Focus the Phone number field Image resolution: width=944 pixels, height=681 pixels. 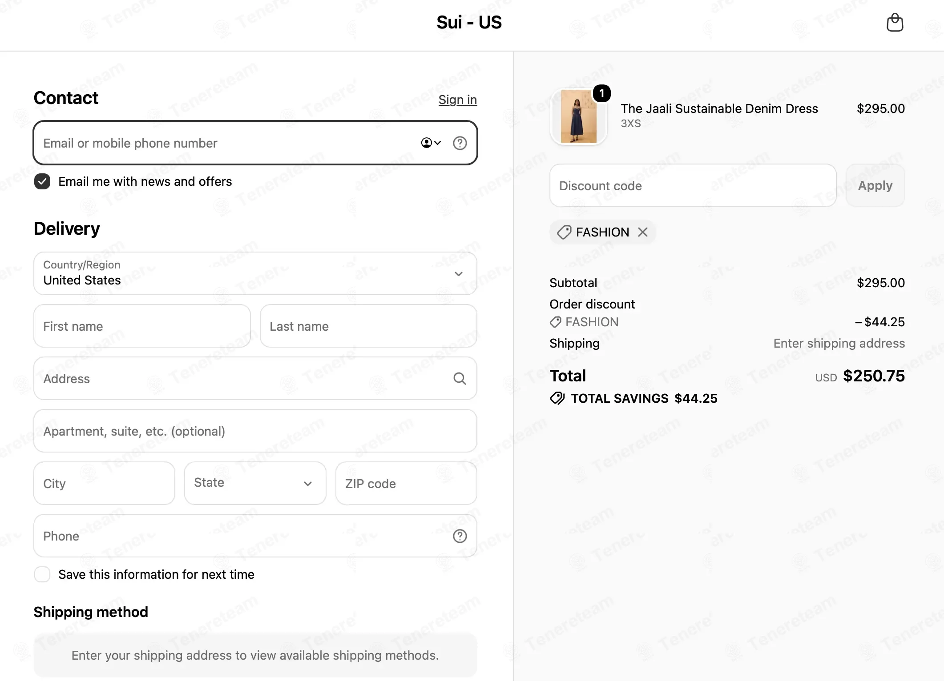pyautogui.click(x=255, y=536)
